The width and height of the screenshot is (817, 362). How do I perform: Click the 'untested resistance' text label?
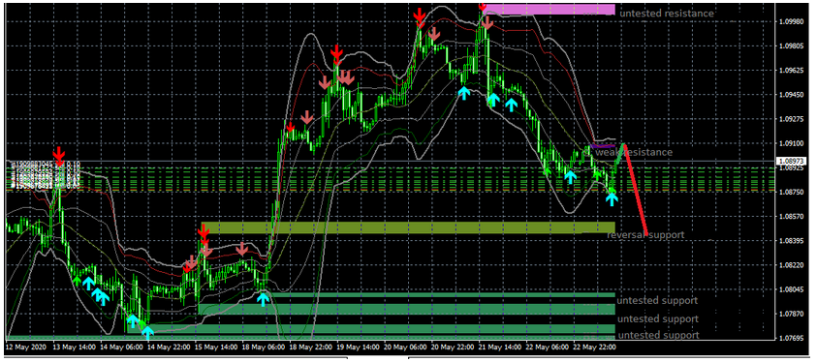[x=667, y=14]
